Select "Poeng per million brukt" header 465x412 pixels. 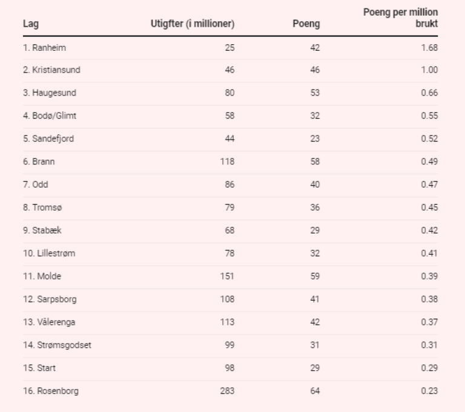click(x=400, y=18)
